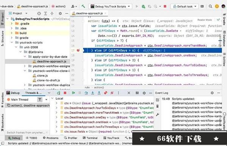227x146 pixels.
Task: Click the red Stop icon in debug toolbar
Action: tap(65, 93)
